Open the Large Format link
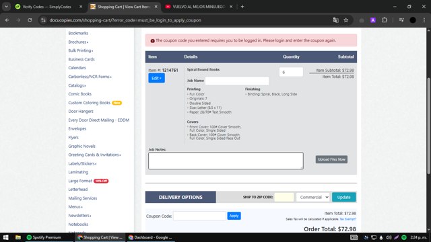The width and height of the screenshot is (431, 242). (x=80, y=181)
